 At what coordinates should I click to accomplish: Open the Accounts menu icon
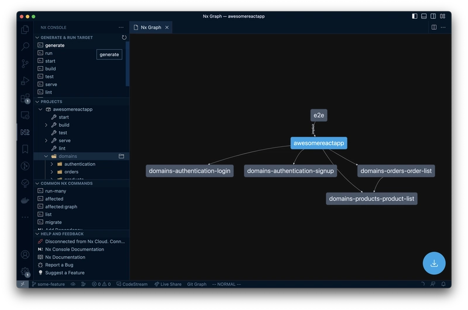coord(25,254)
